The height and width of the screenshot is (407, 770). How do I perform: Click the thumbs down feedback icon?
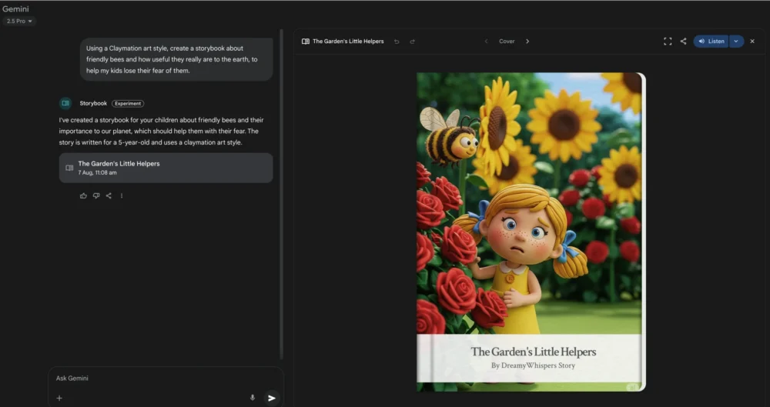click(x=96, y=196)
